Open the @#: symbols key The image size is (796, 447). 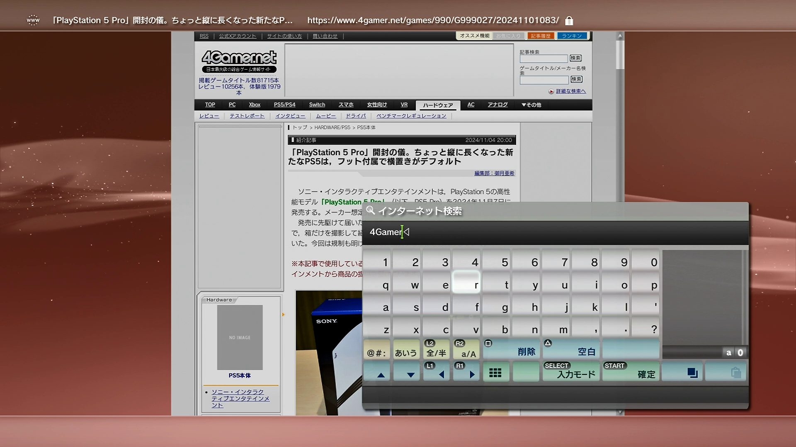click(x=378, y=349)
